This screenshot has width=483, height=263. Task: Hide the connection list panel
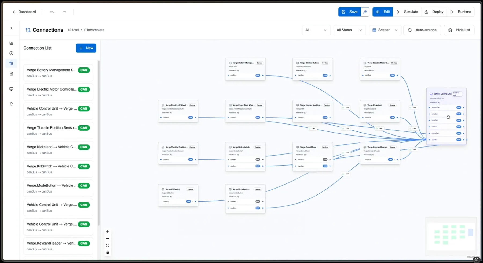pyautogui.click(x=459, y=30)
